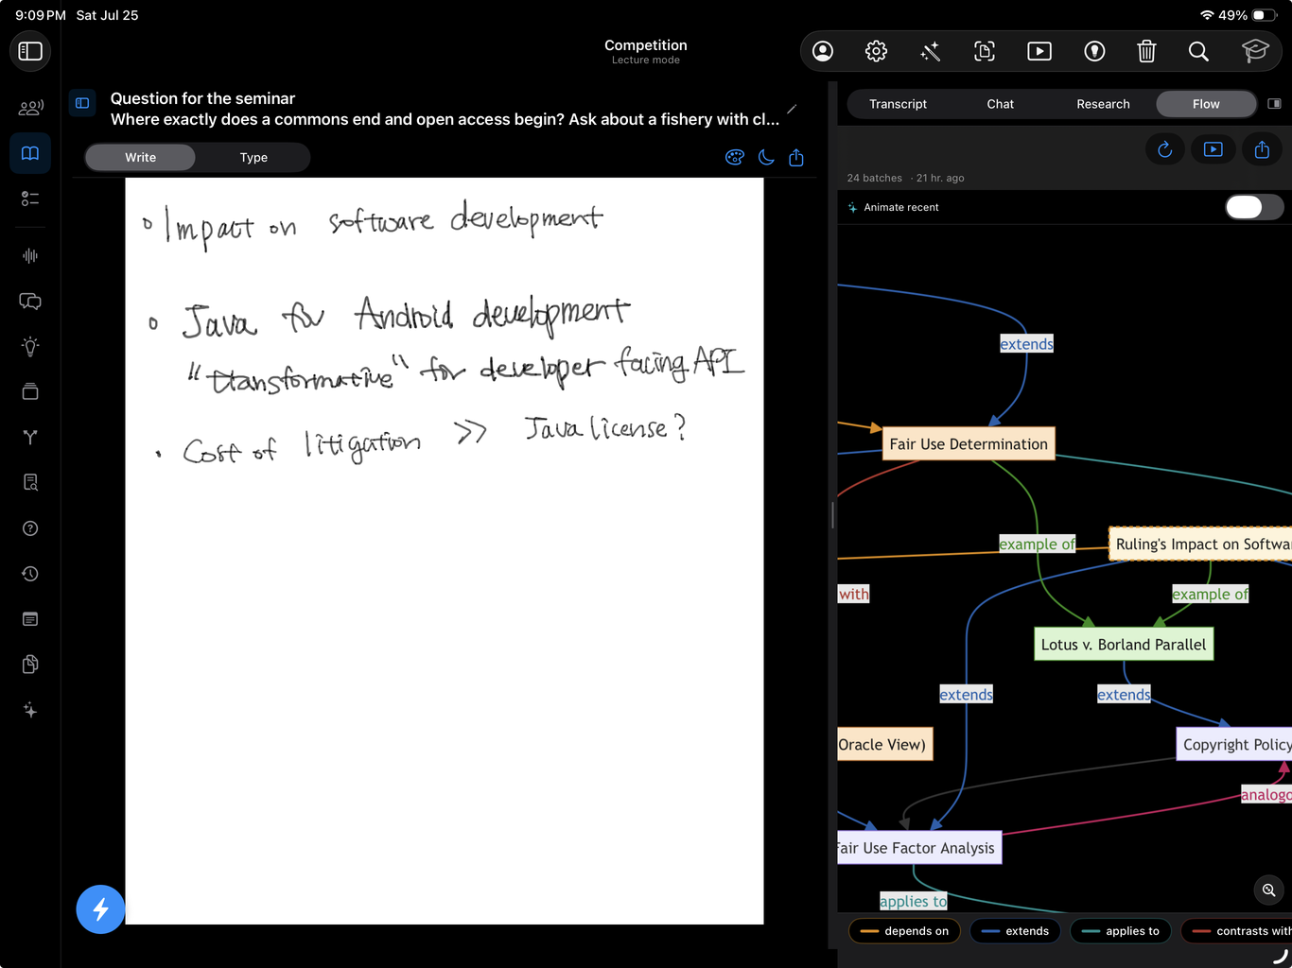1292x968 pixels.
Task: Toggle the left sidebar panel icon
Action: pos(30,51)
